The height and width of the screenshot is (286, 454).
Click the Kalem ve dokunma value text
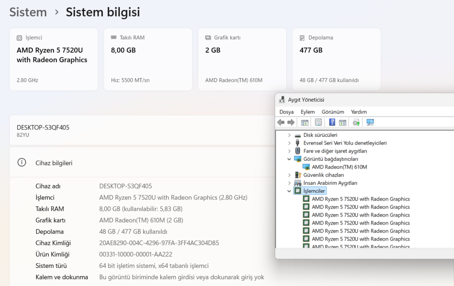(182, 277)
